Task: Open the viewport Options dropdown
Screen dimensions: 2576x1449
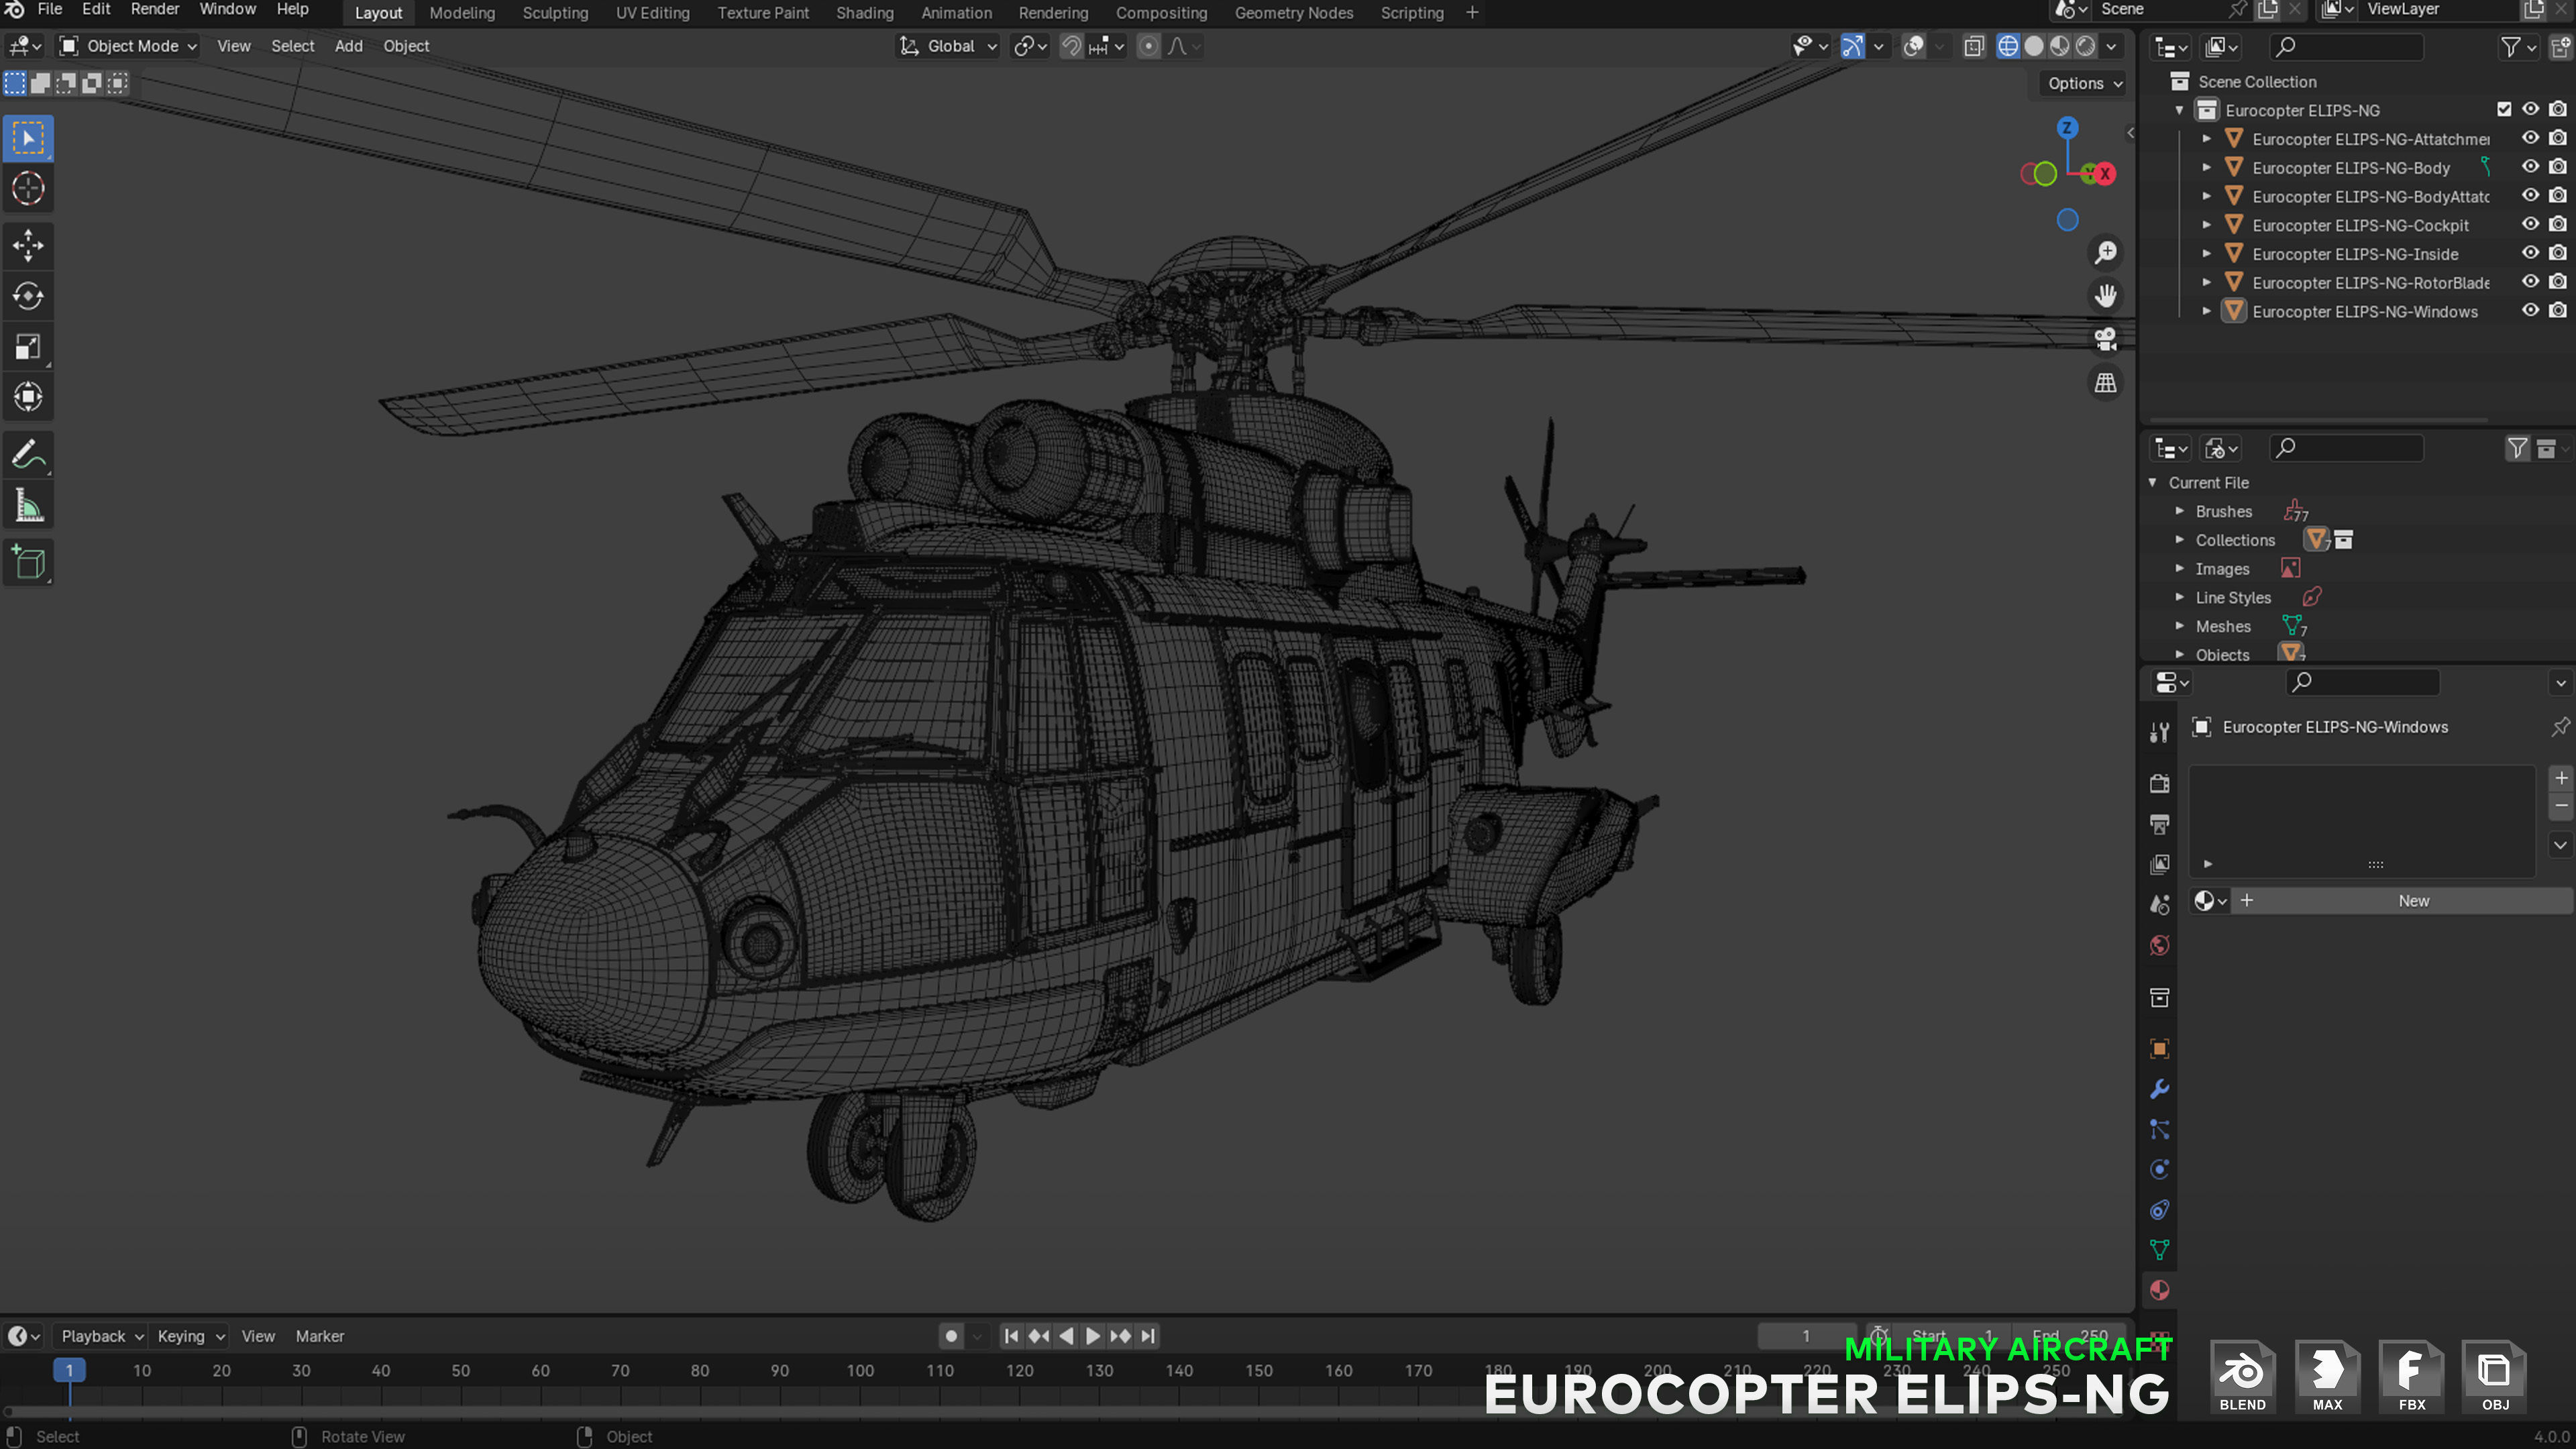Action: [2084, 84]
